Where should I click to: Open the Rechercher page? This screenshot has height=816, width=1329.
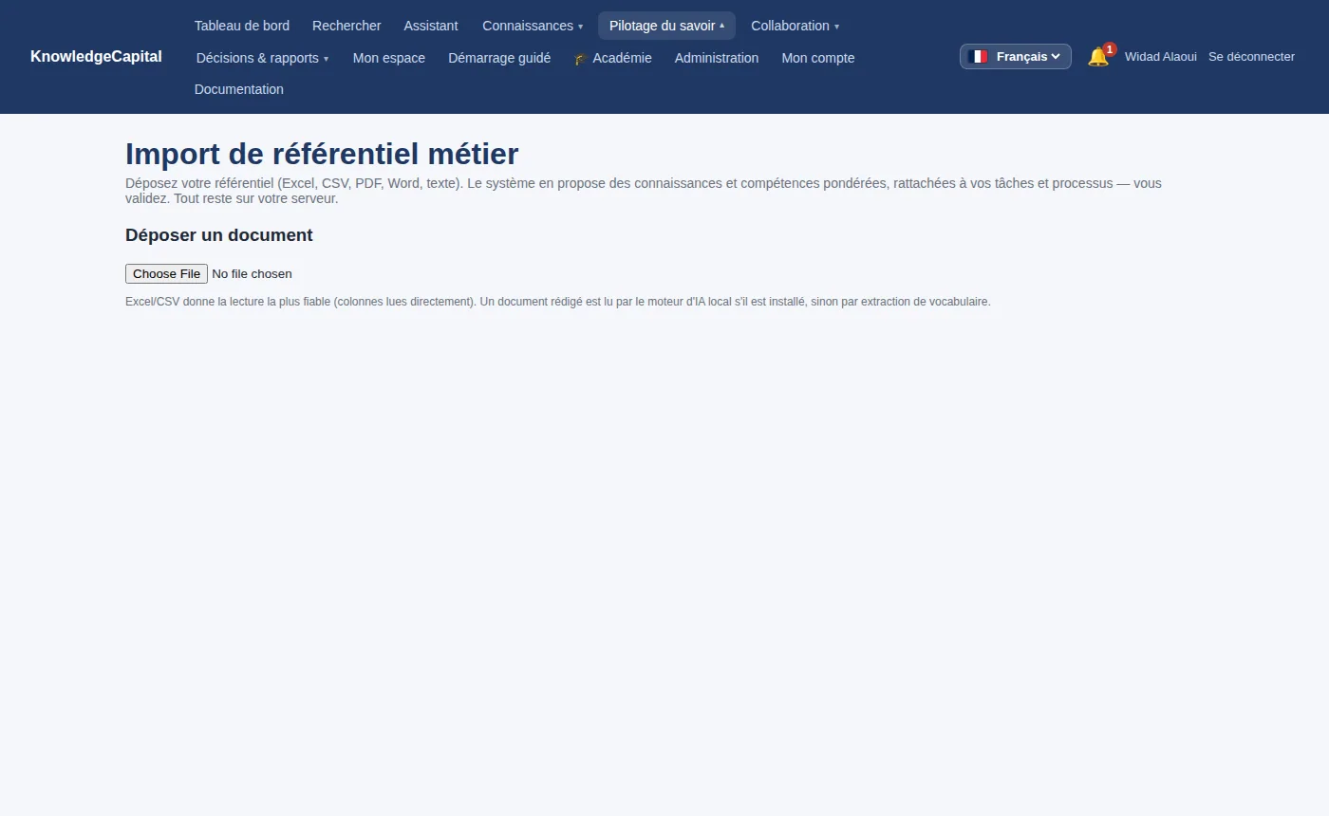[x=346, y=26]
